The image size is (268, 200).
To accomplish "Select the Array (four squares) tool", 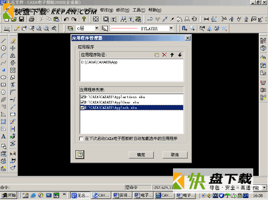I will (13, 70).
